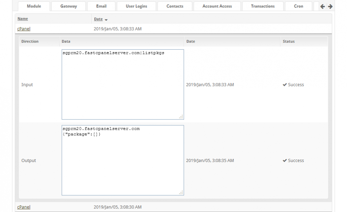Click the Success checkmark in the Output row
The height and width of the screenshot is (212, 347).
(x=285, y=160)
